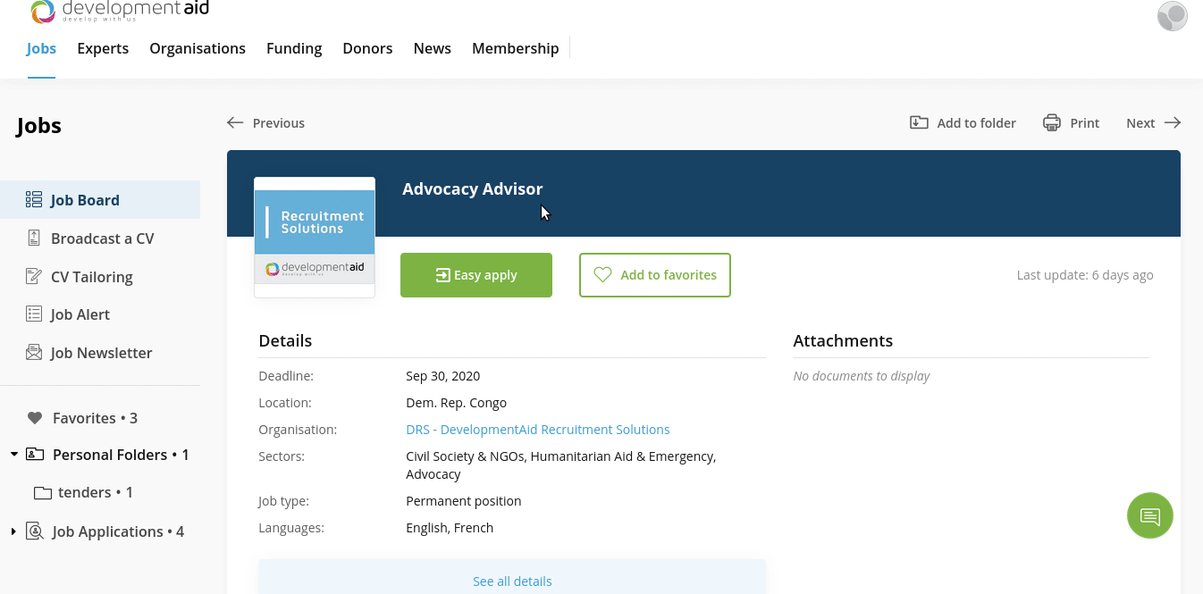Select the Broadcast a CV icon
This screenshot has height=594, width=1203.
pos(35,238)
